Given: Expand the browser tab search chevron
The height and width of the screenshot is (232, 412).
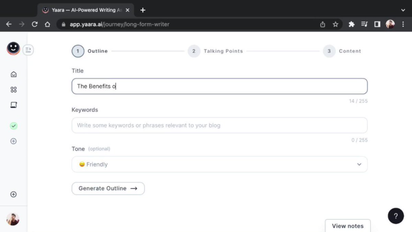Looking at the screenshot, I should point(403,10).
